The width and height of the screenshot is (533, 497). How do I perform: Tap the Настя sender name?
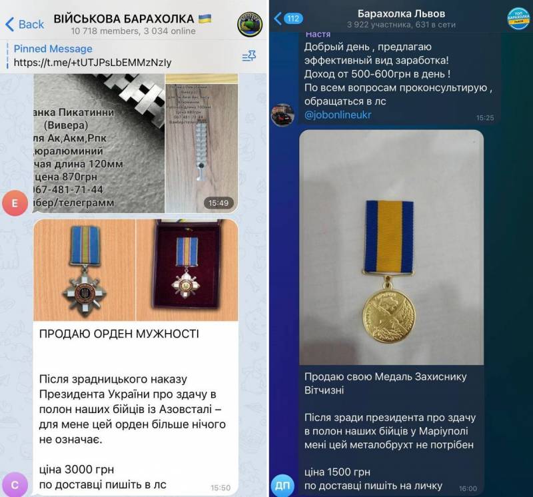pyautogui.click(x=318, y=35)
